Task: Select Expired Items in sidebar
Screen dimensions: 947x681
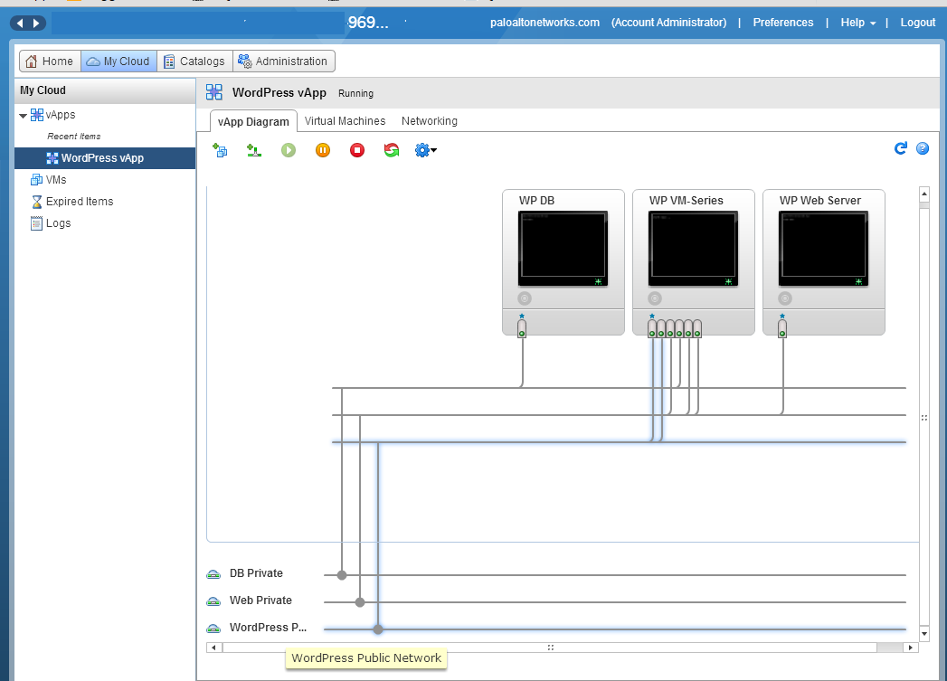Action: (x=79, y=202)
